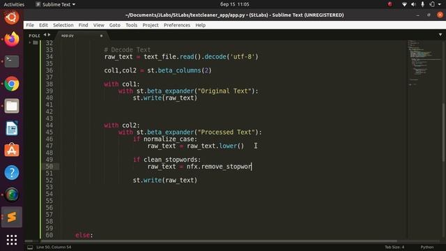
Task: Open the Goto menu
Action: pos(115,25)
